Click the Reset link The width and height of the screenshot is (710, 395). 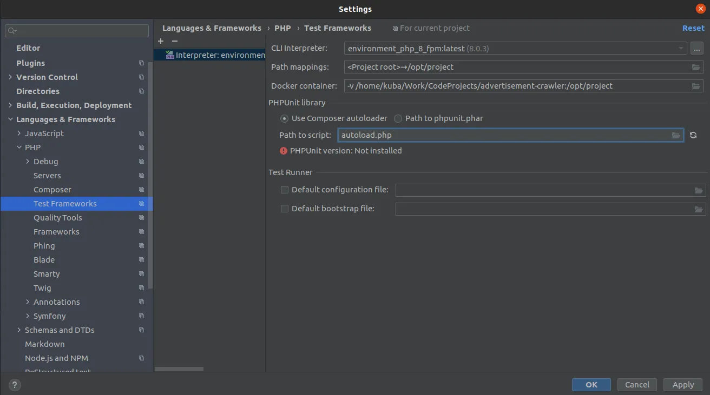click(x=693, y=28)
